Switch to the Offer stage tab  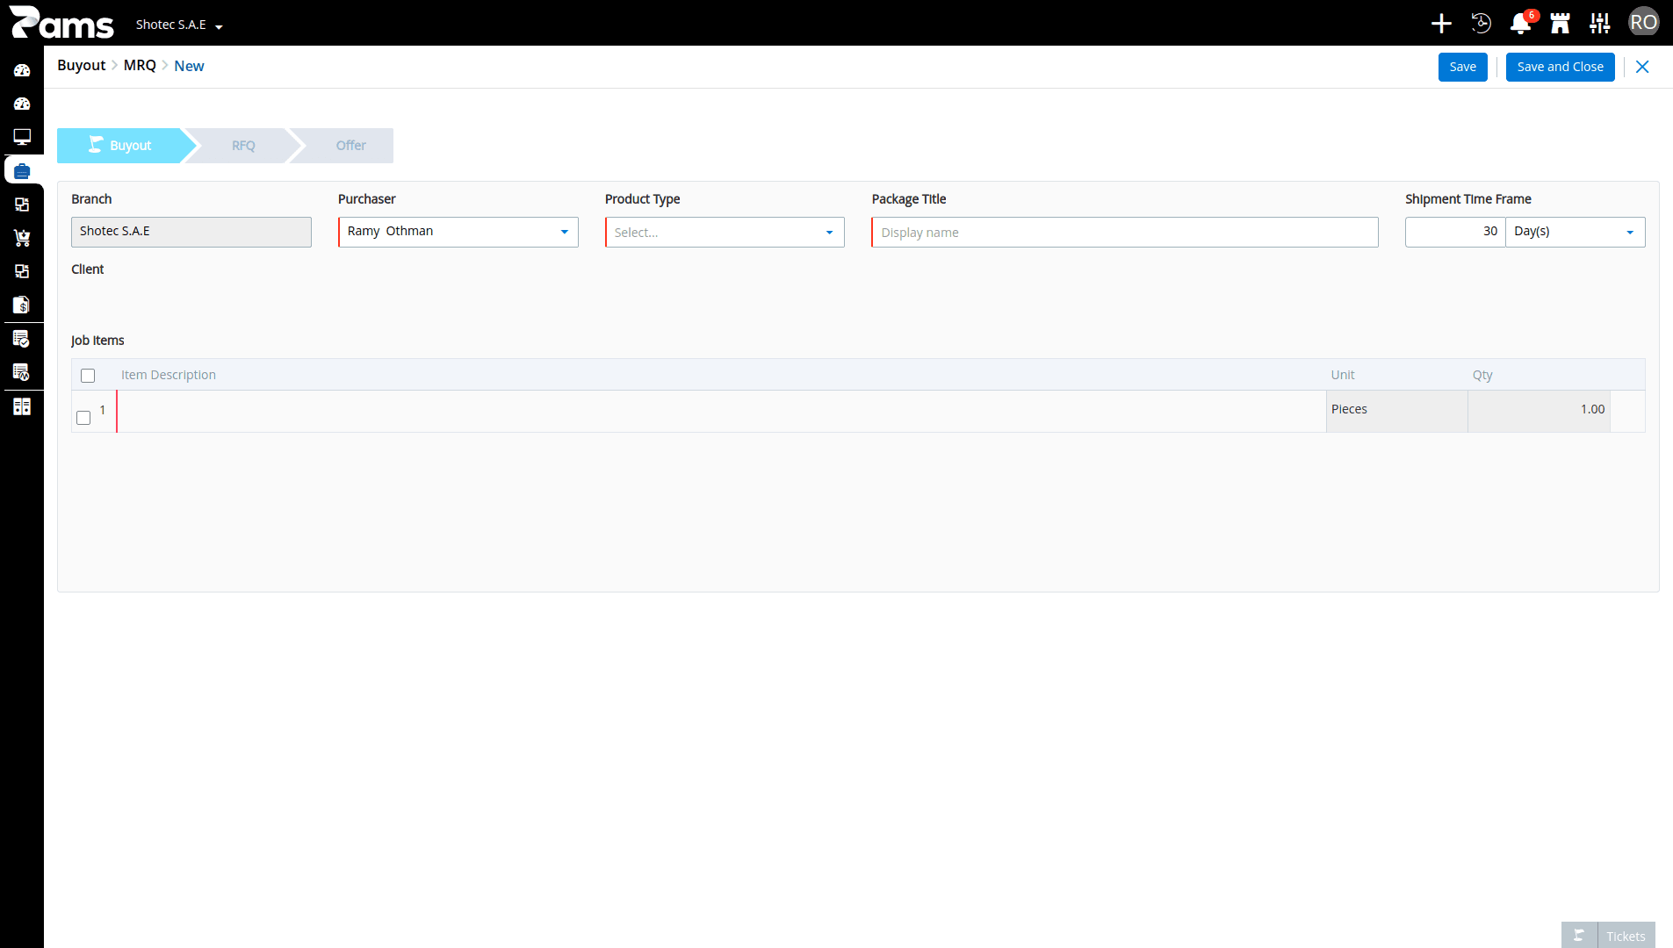(350, 146)
